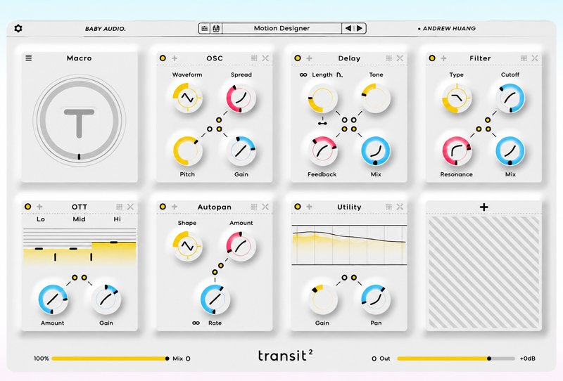The width and height of the screenshot is (563, 381).
Task: Remove the OSC module with X
Action: coord(265,58)
